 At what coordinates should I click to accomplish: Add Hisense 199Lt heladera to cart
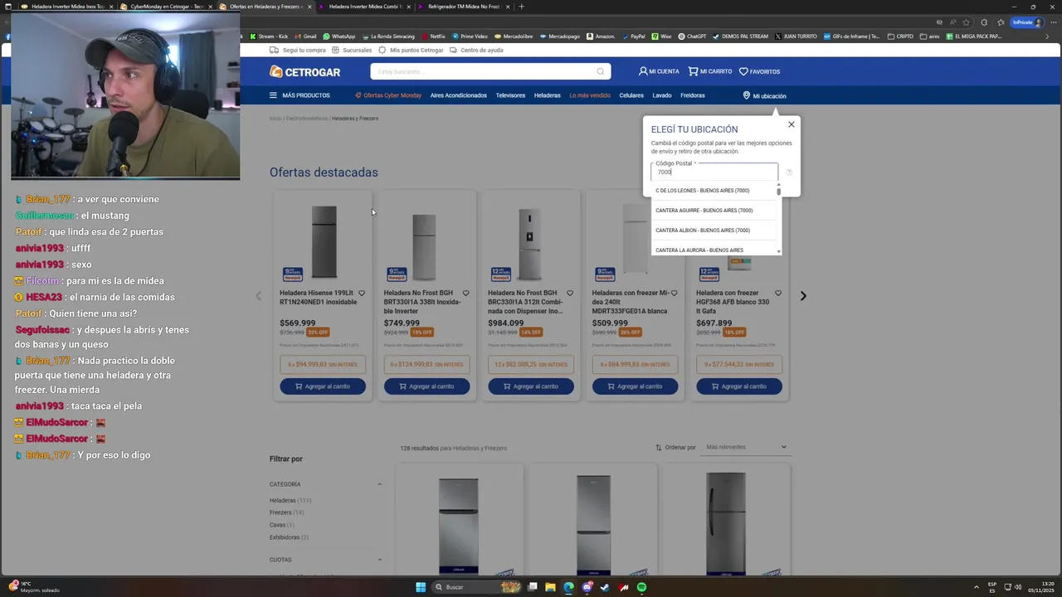pos(323,386)
